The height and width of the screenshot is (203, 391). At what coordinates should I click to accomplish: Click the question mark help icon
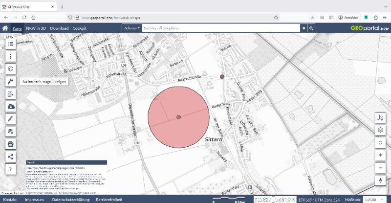10,169
